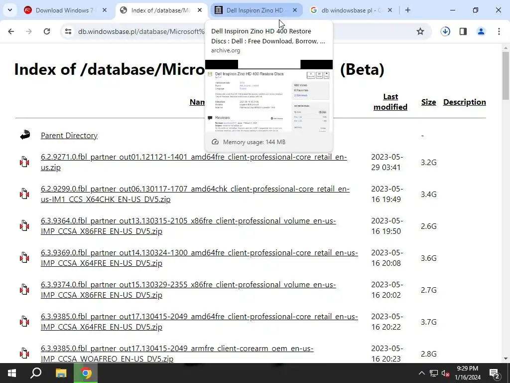Bookmark this page with the star

[420, 31]
